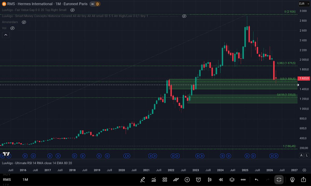Share the chart with the share icon
Viewport: 311px width, 186px height.
pyautogui.click(x=303, y=180)
